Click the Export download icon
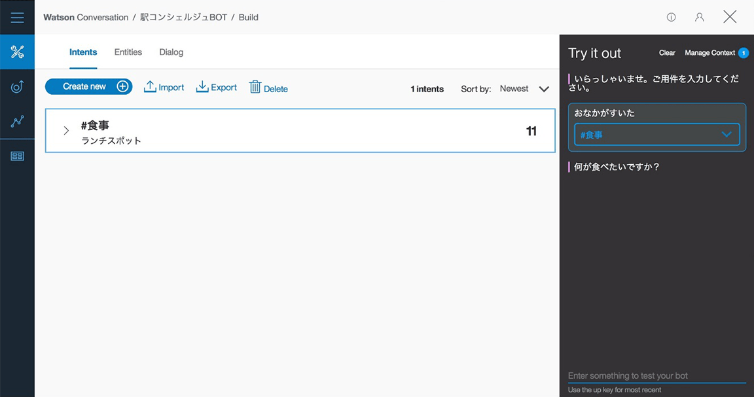754x397 pixels. click(x=202, y=87)
